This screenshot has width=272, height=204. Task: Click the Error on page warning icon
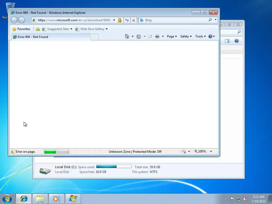tap(12, 152)
